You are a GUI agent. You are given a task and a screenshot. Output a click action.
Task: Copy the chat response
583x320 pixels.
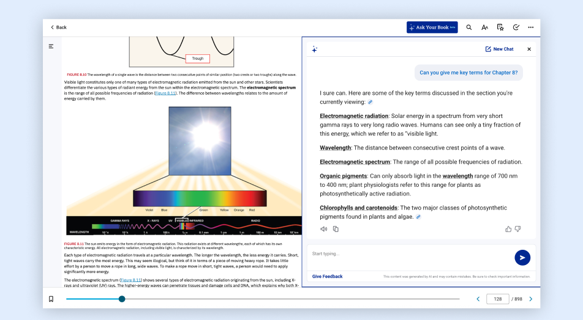coord(336,229)
